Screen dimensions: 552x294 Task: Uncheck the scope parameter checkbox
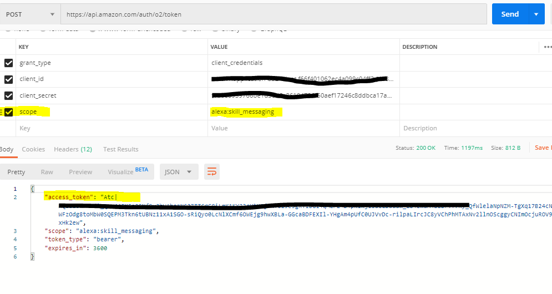8,112
